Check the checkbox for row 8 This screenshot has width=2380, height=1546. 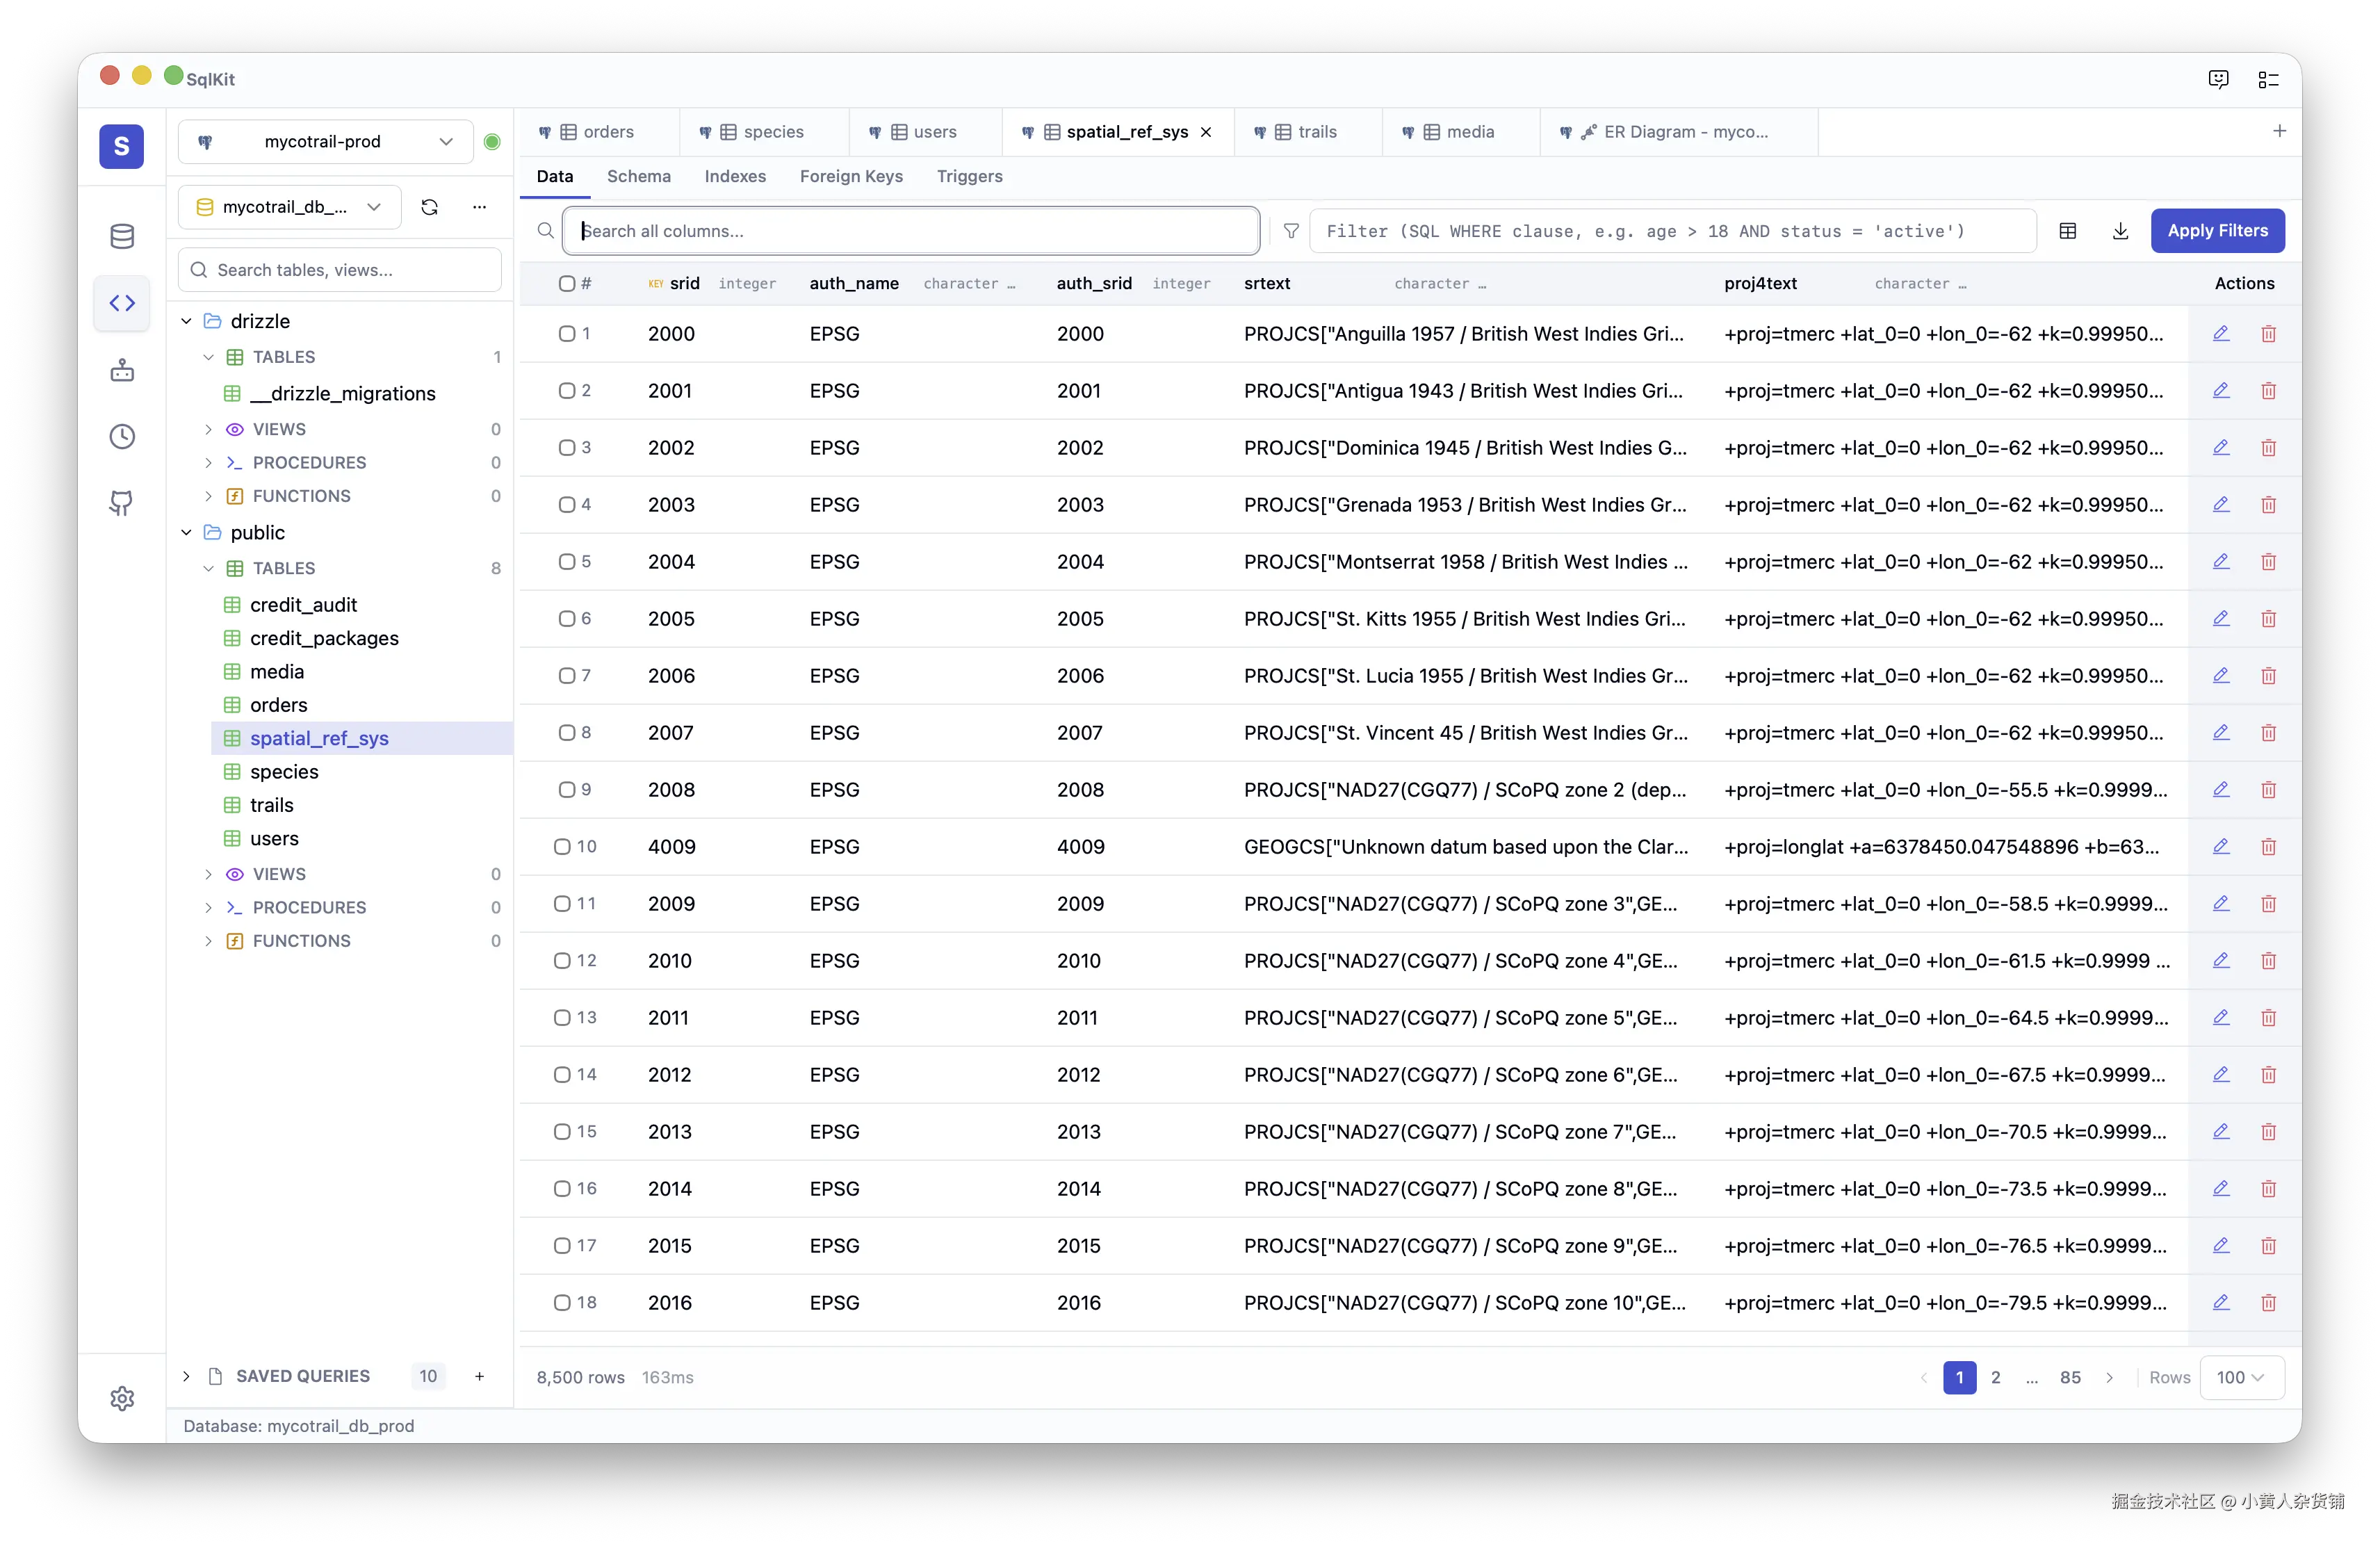(x=566, y=733)
